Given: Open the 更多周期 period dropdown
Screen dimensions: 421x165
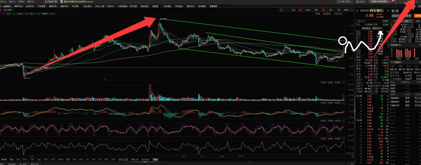Looking at the screenshot, I should 9,10.
